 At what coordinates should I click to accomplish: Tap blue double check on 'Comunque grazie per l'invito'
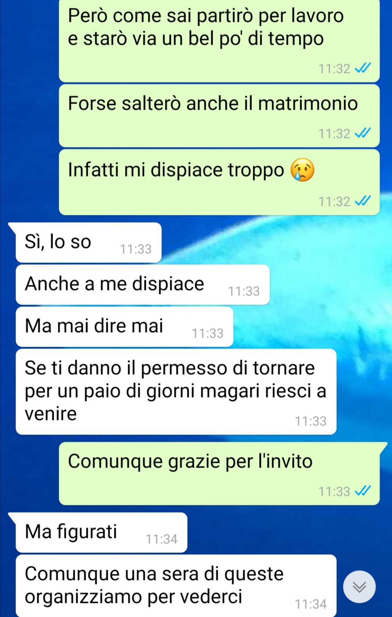(x=363, y=491)
